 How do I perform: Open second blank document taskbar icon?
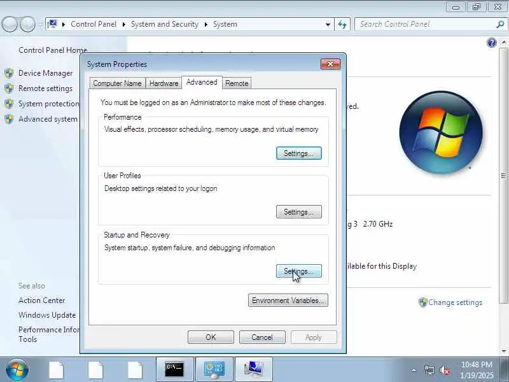pyautogui.click(x=96, y=370)
